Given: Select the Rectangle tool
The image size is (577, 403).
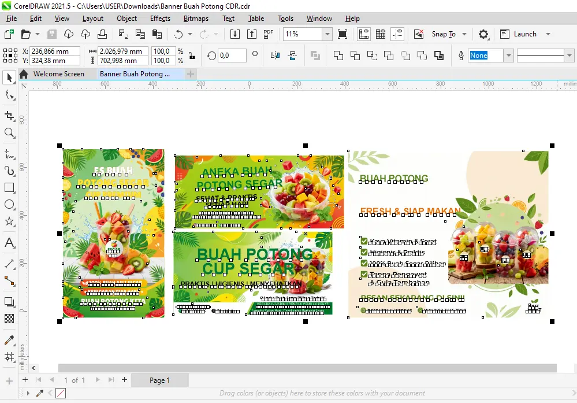Looking at the screenshot, I should (9, 188).
